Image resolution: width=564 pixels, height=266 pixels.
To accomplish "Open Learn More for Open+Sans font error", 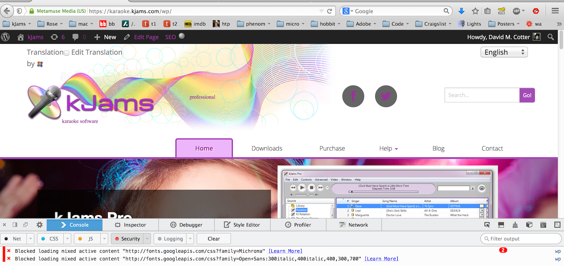I will pos(381,259).
